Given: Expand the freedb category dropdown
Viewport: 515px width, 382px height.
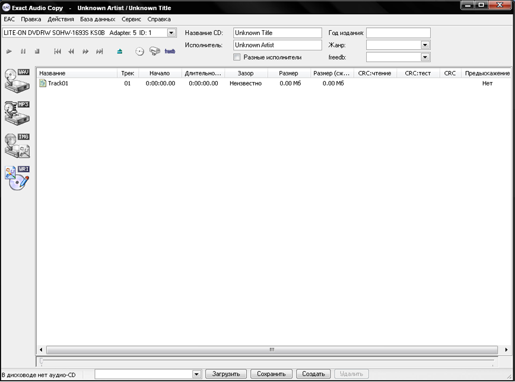Looking at the screenshot, I should [425, 57].
